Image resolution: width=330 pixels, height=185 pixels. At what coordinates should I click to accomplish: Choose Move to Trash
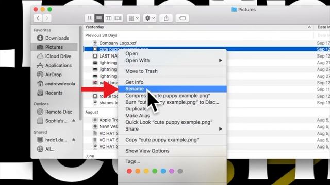(x=172, y=71)
